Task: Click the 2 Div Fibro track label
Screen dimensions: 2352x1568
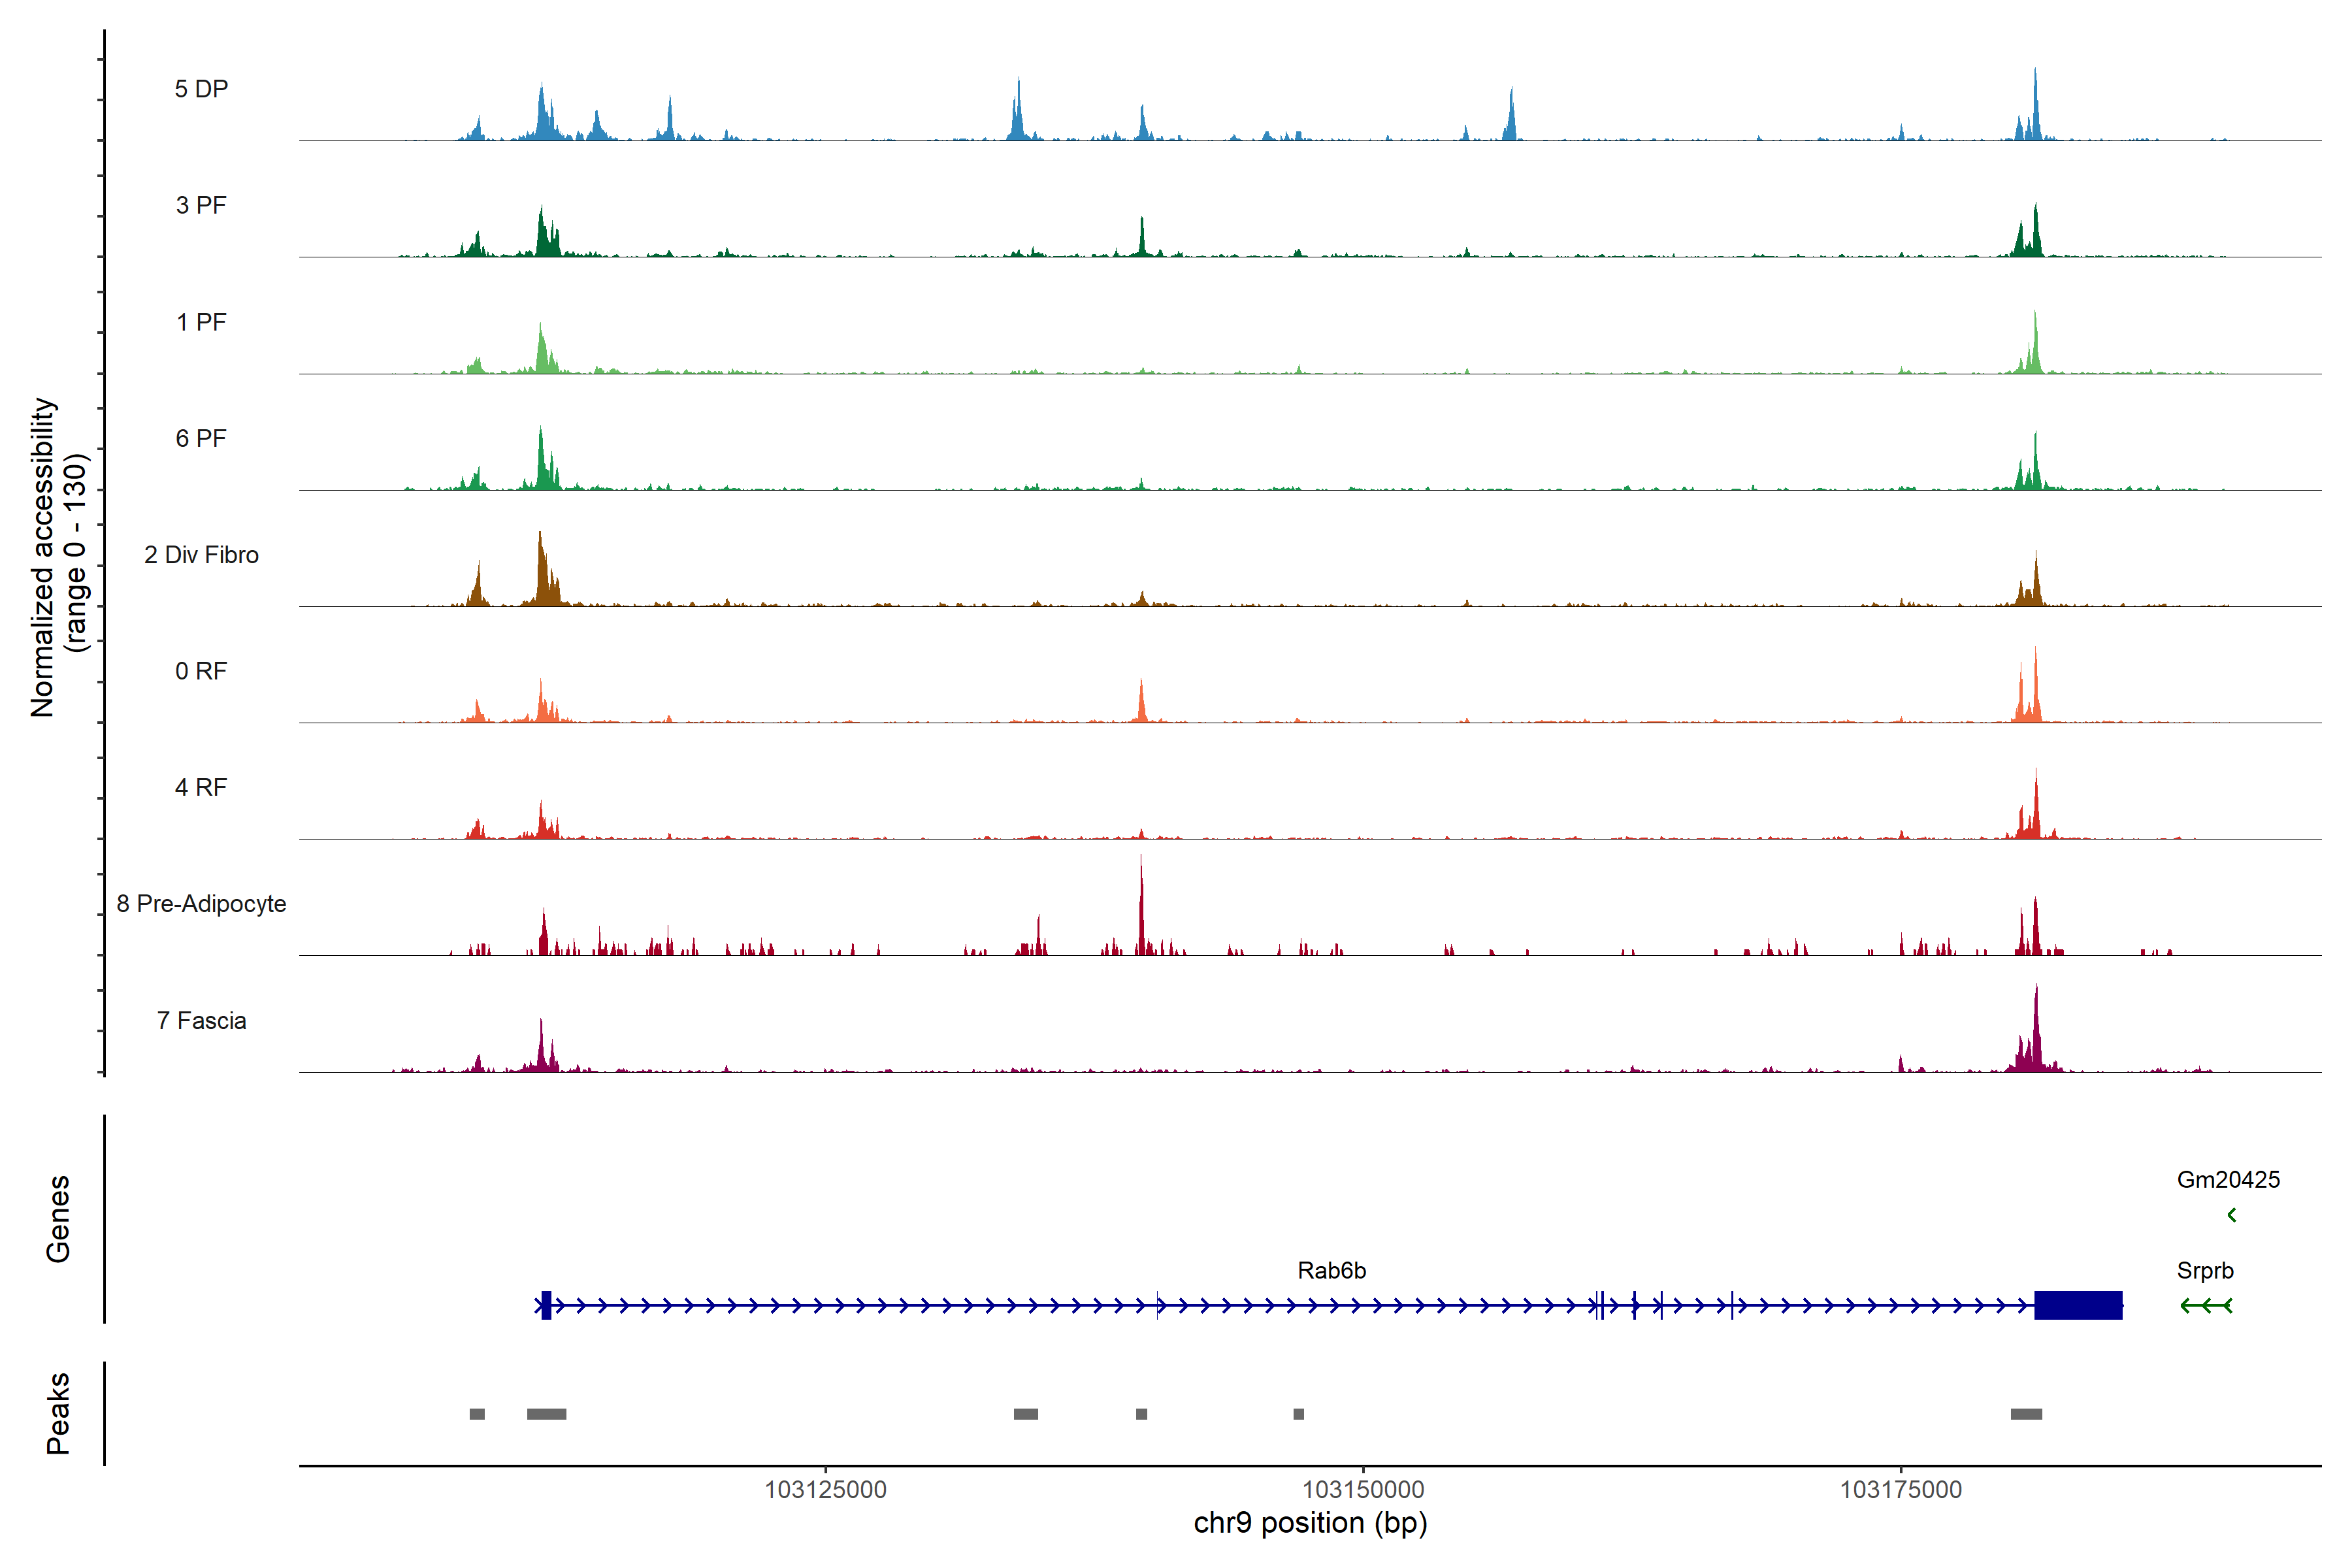Action: 201,555
